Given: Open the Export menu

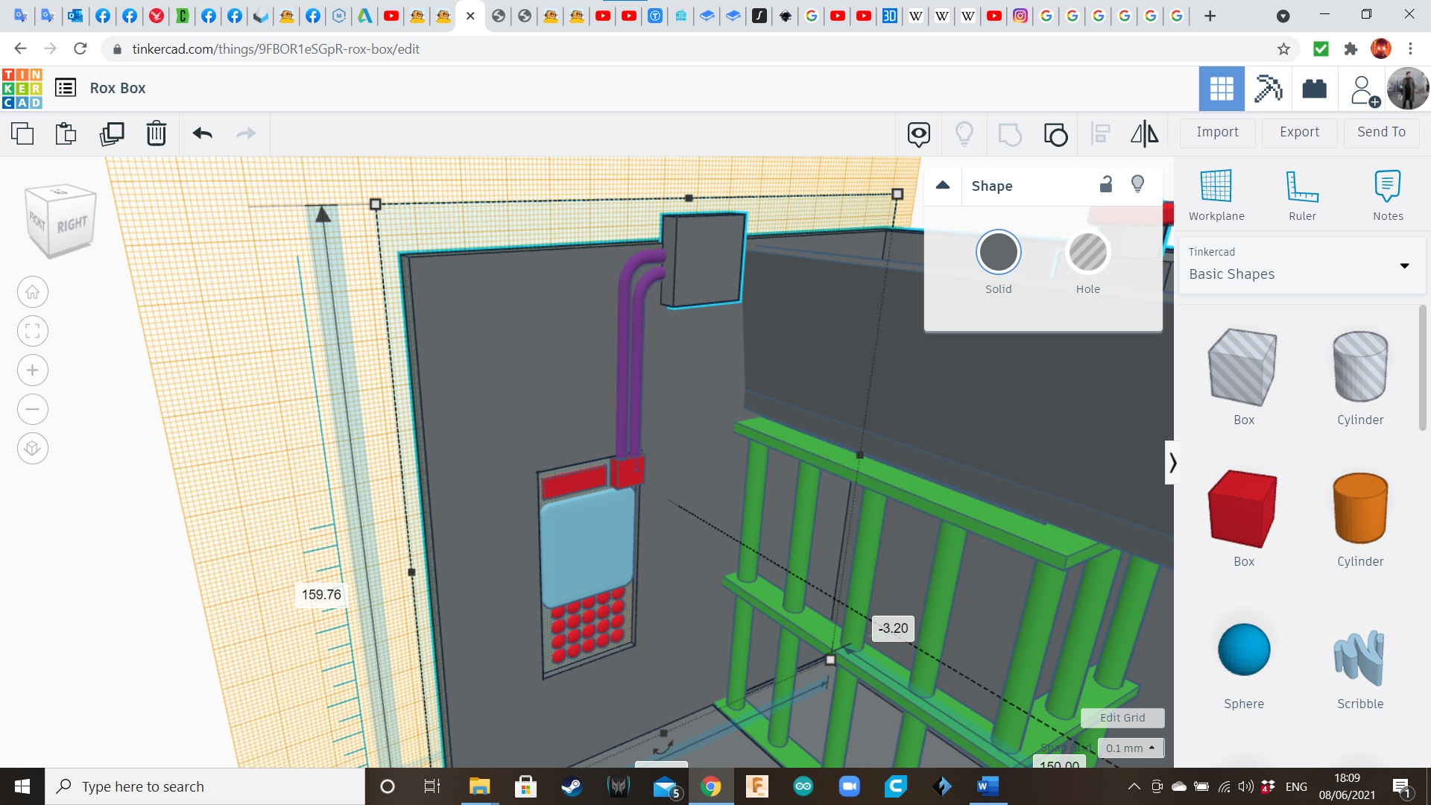Looking at the screenshot, I should tap(1299, 132).
